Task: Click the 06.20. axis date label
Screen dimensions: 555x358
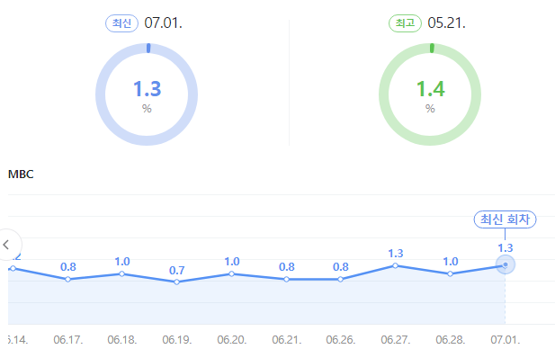Action: pos(232,340)
